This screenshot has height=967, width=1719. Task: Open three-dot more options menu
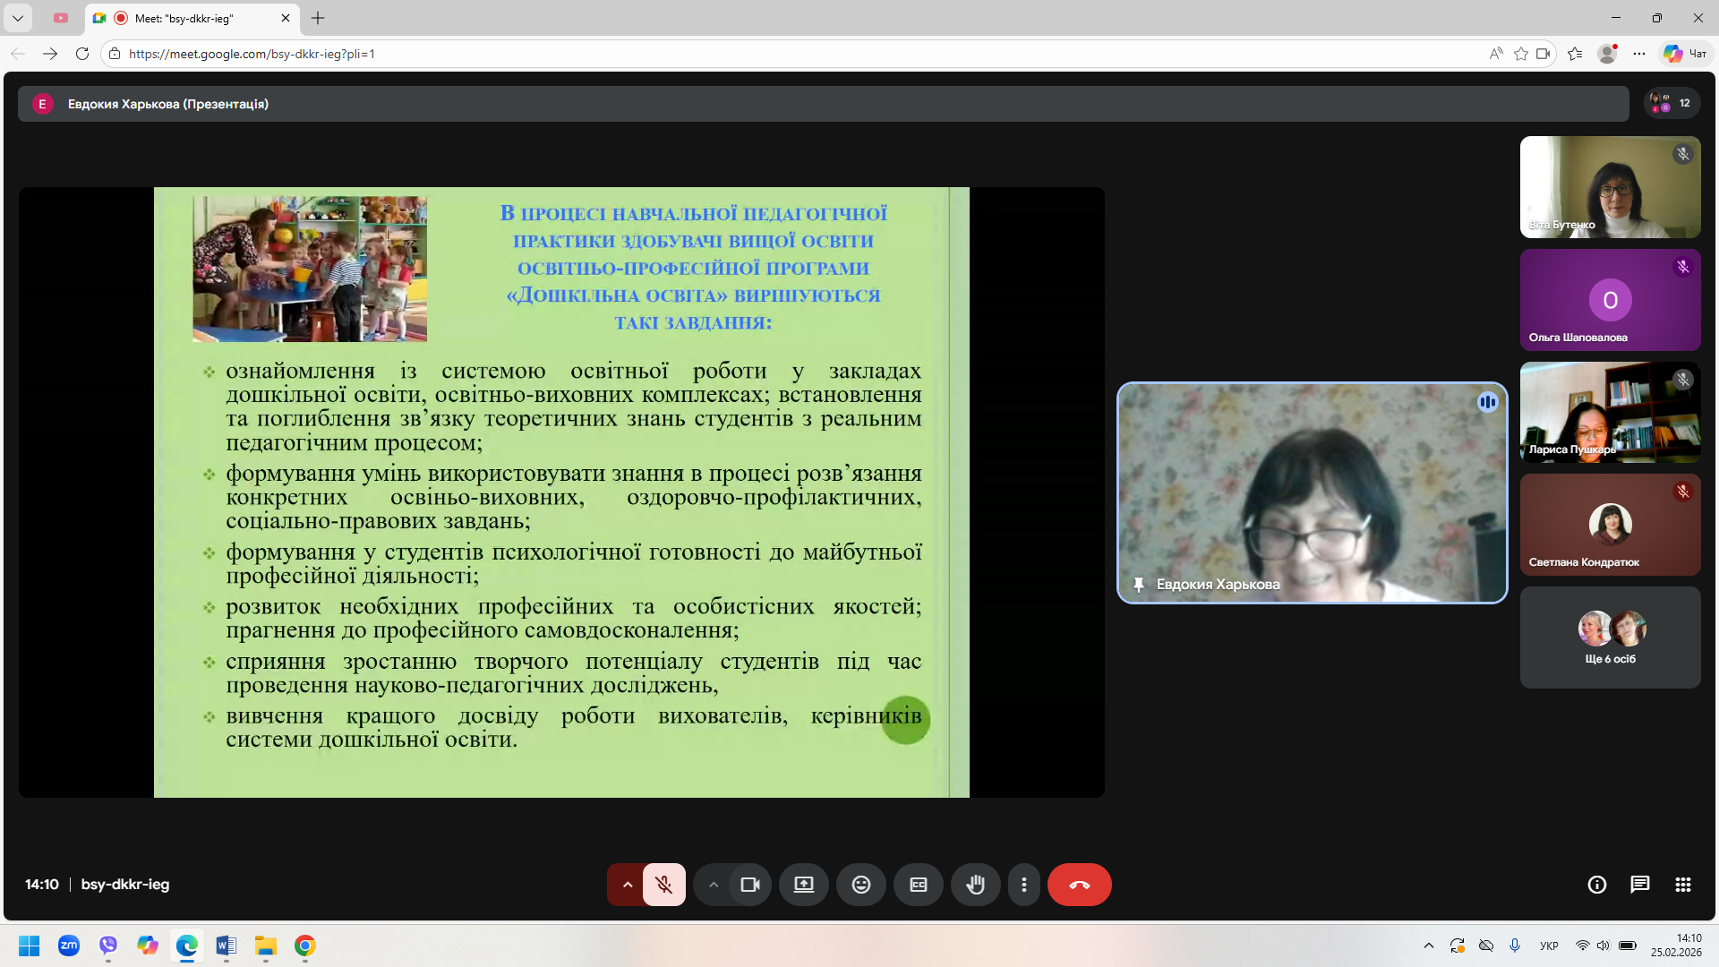point(1023,885)
